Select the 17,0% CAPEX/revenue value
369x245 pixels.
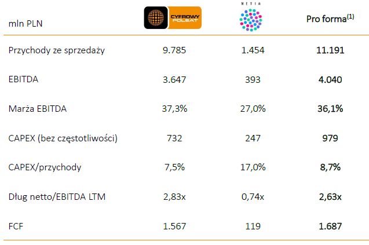click(x=253, y=167)
